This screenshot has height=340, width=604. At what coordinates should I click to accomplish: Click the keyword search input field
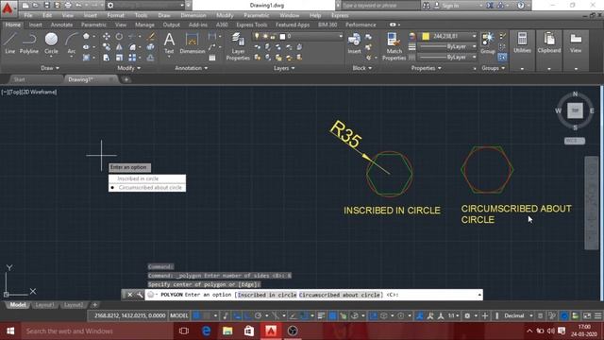coord(379,6)
